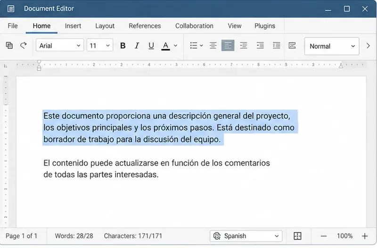Click the increase indent icon
Viewport: 377px width, 248px height.
276,46
